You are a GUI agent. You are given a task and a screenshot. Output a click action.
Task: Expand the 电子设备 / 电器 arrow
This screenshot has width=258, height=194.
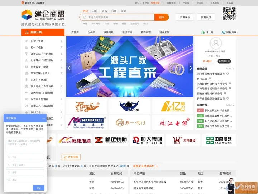click(62, 67)
